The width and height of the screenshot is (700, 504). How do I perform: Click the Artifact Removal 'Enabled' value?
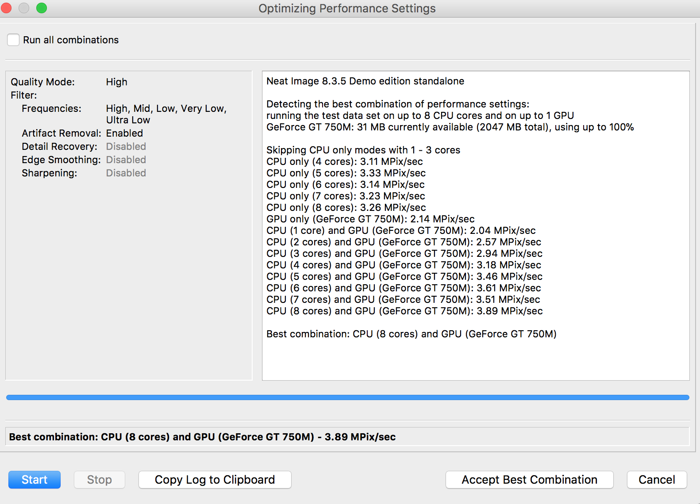[x=124, y=133]
